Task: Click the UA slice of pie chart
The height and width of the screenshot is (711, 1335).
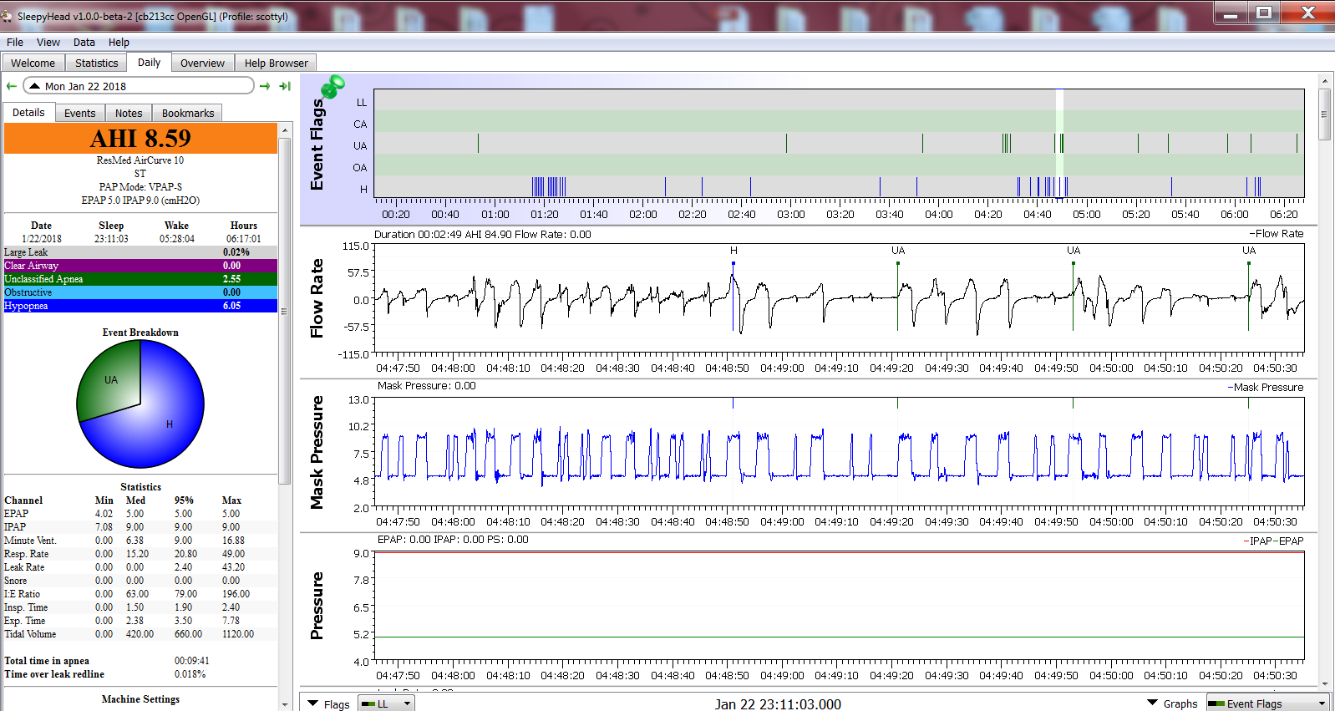Action: tap(113, 381)
